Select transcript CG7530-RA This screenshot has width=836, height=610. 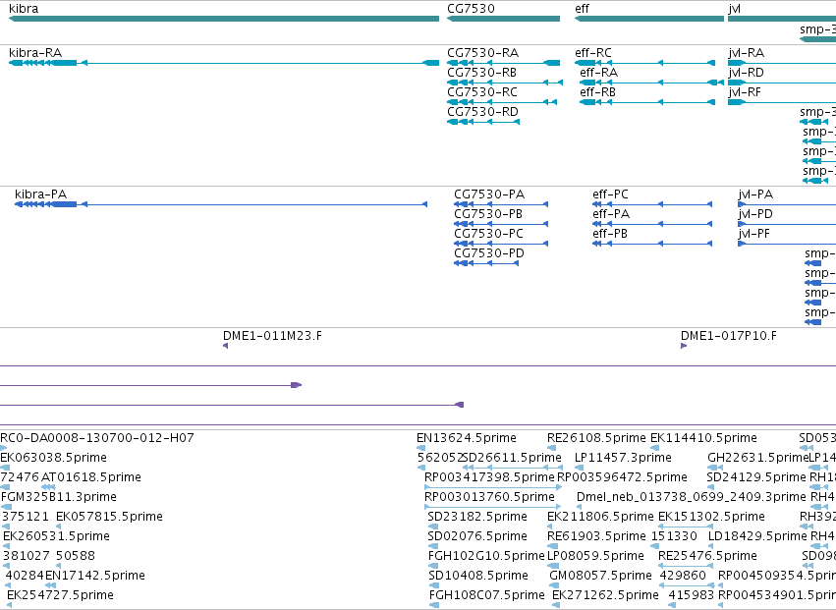[482, 53]
